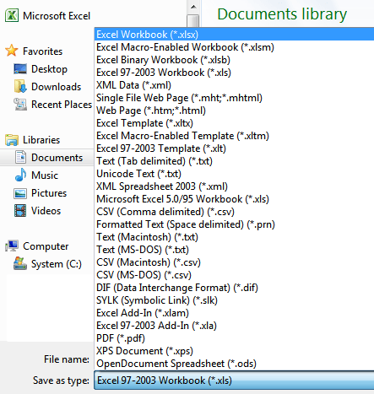Select Text (MS-DOS) (*.txt)
The height and width of the screenshot is (394, 374).
234,250
